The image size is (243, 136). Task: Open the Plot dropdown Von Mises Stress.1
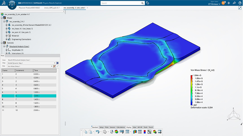point(52,66)
